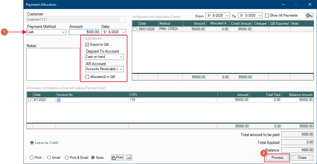Uncheck the Export to QB checkbox

(87, 44)
